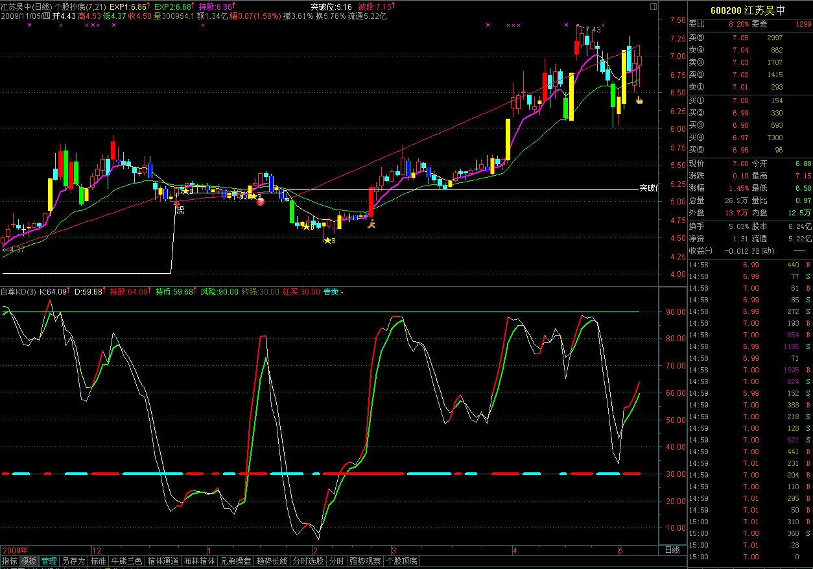Image resolution: width=813 pixels, height=569 pixels.
Task: Click the 收益(一) earnings label
Action: click(x=700, y=251)
